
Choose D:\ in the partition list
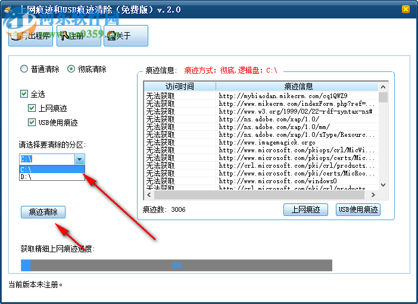point(52,177)
